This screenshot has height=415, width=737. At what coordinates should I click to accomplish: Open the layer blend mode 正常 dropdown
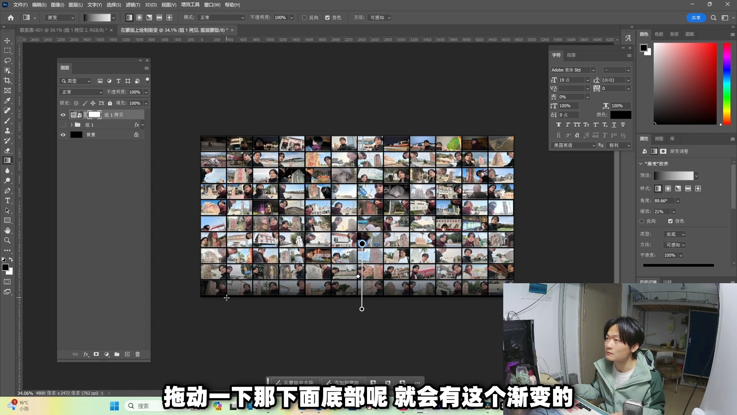tap(81, 92)
